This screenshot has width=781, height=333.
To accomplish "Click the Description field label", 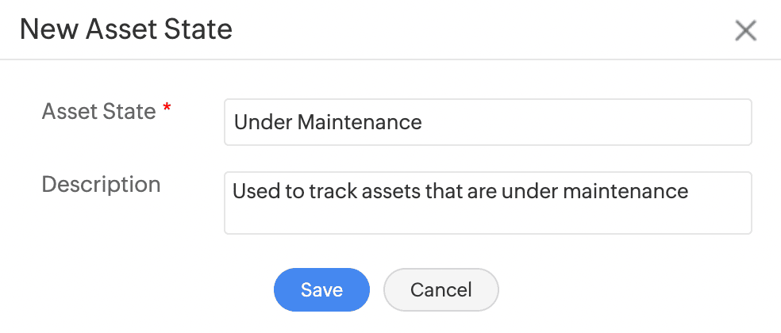I will (x=101, y=185).
